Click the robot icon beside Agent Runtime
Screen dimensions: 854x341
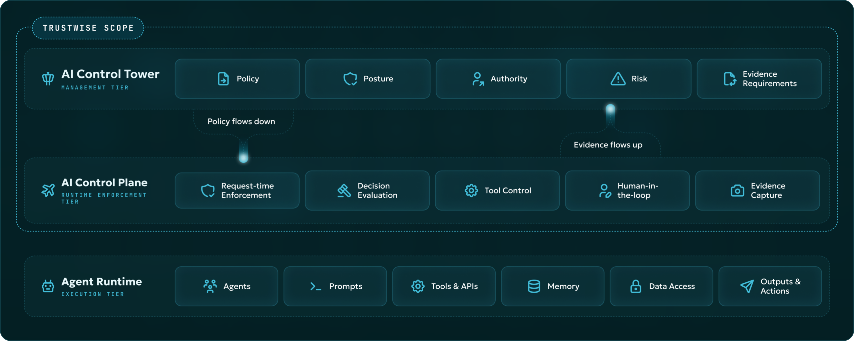[48, 286]
